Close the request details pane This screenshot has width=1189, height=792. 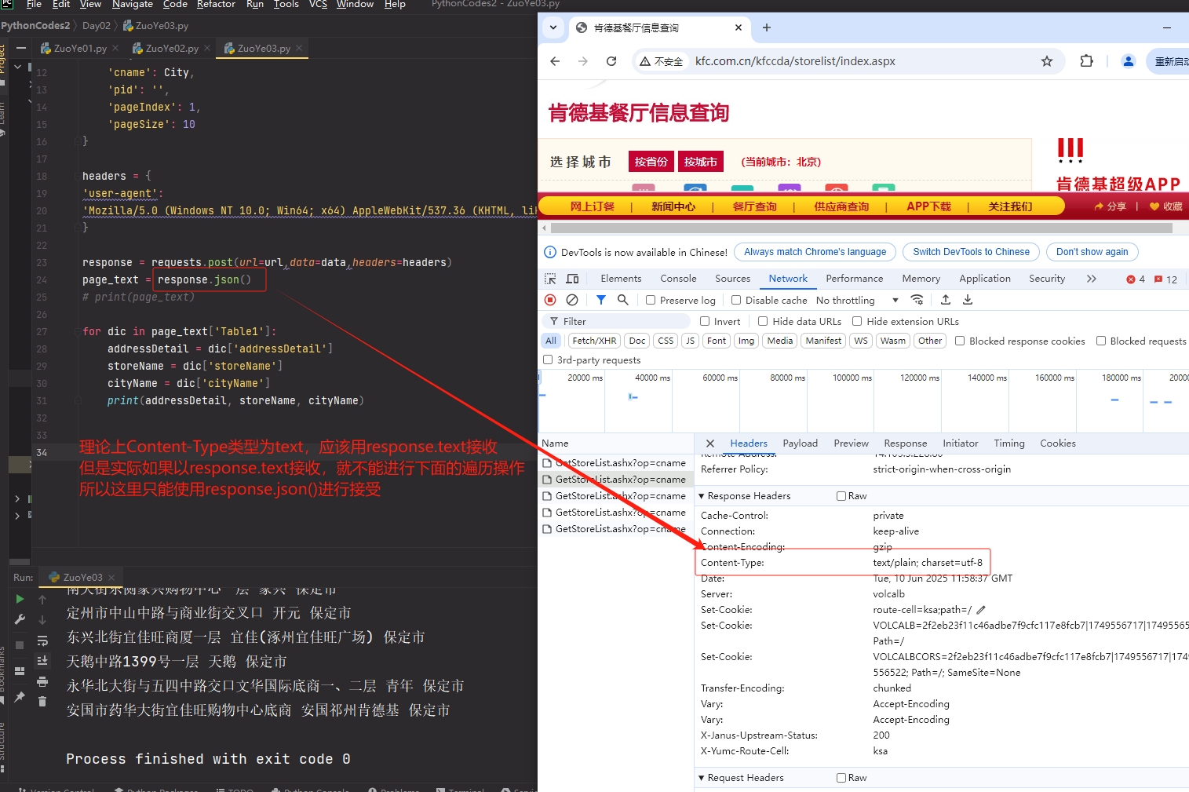[710, 443]
